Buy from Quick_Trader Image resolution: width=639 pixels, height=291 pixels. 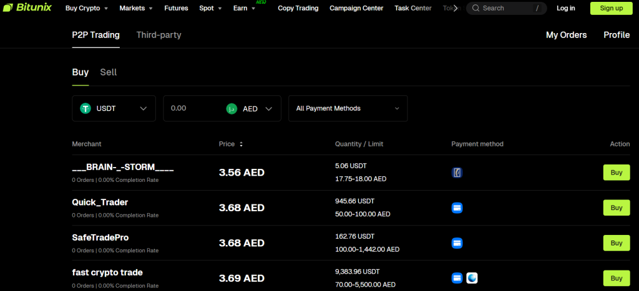coord(617,208)
